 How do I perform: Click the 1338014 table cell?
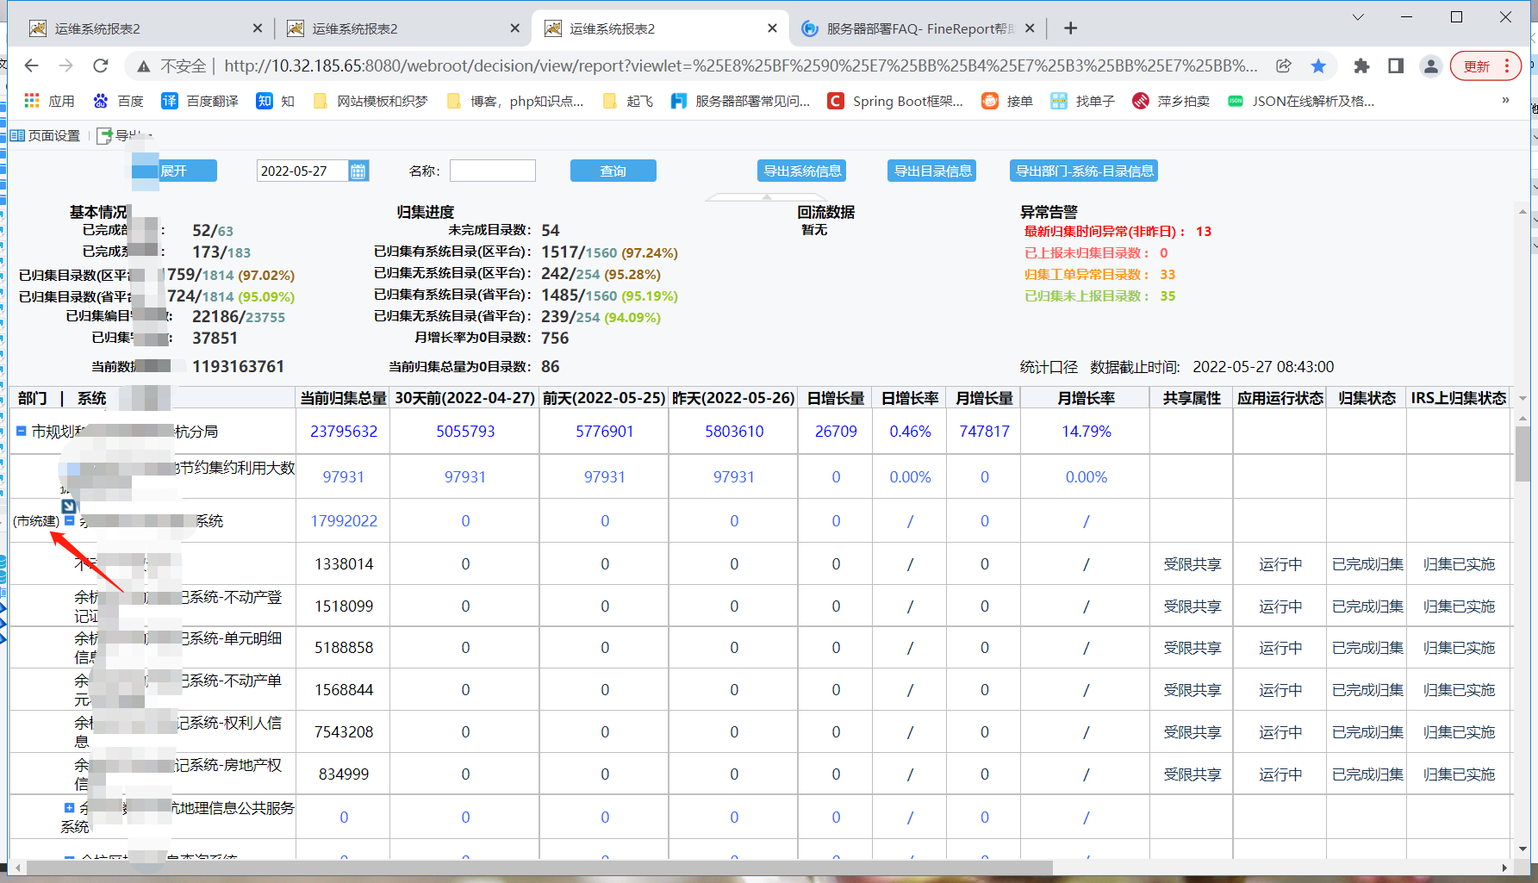(344, 564)
